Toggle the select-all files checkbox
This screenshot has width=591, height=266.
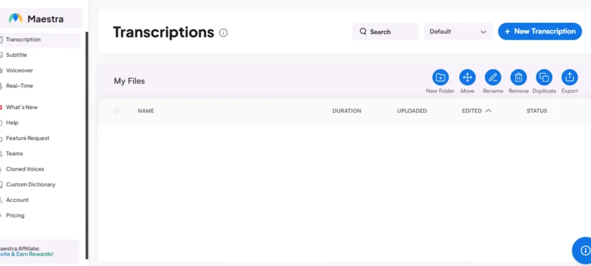117,111
